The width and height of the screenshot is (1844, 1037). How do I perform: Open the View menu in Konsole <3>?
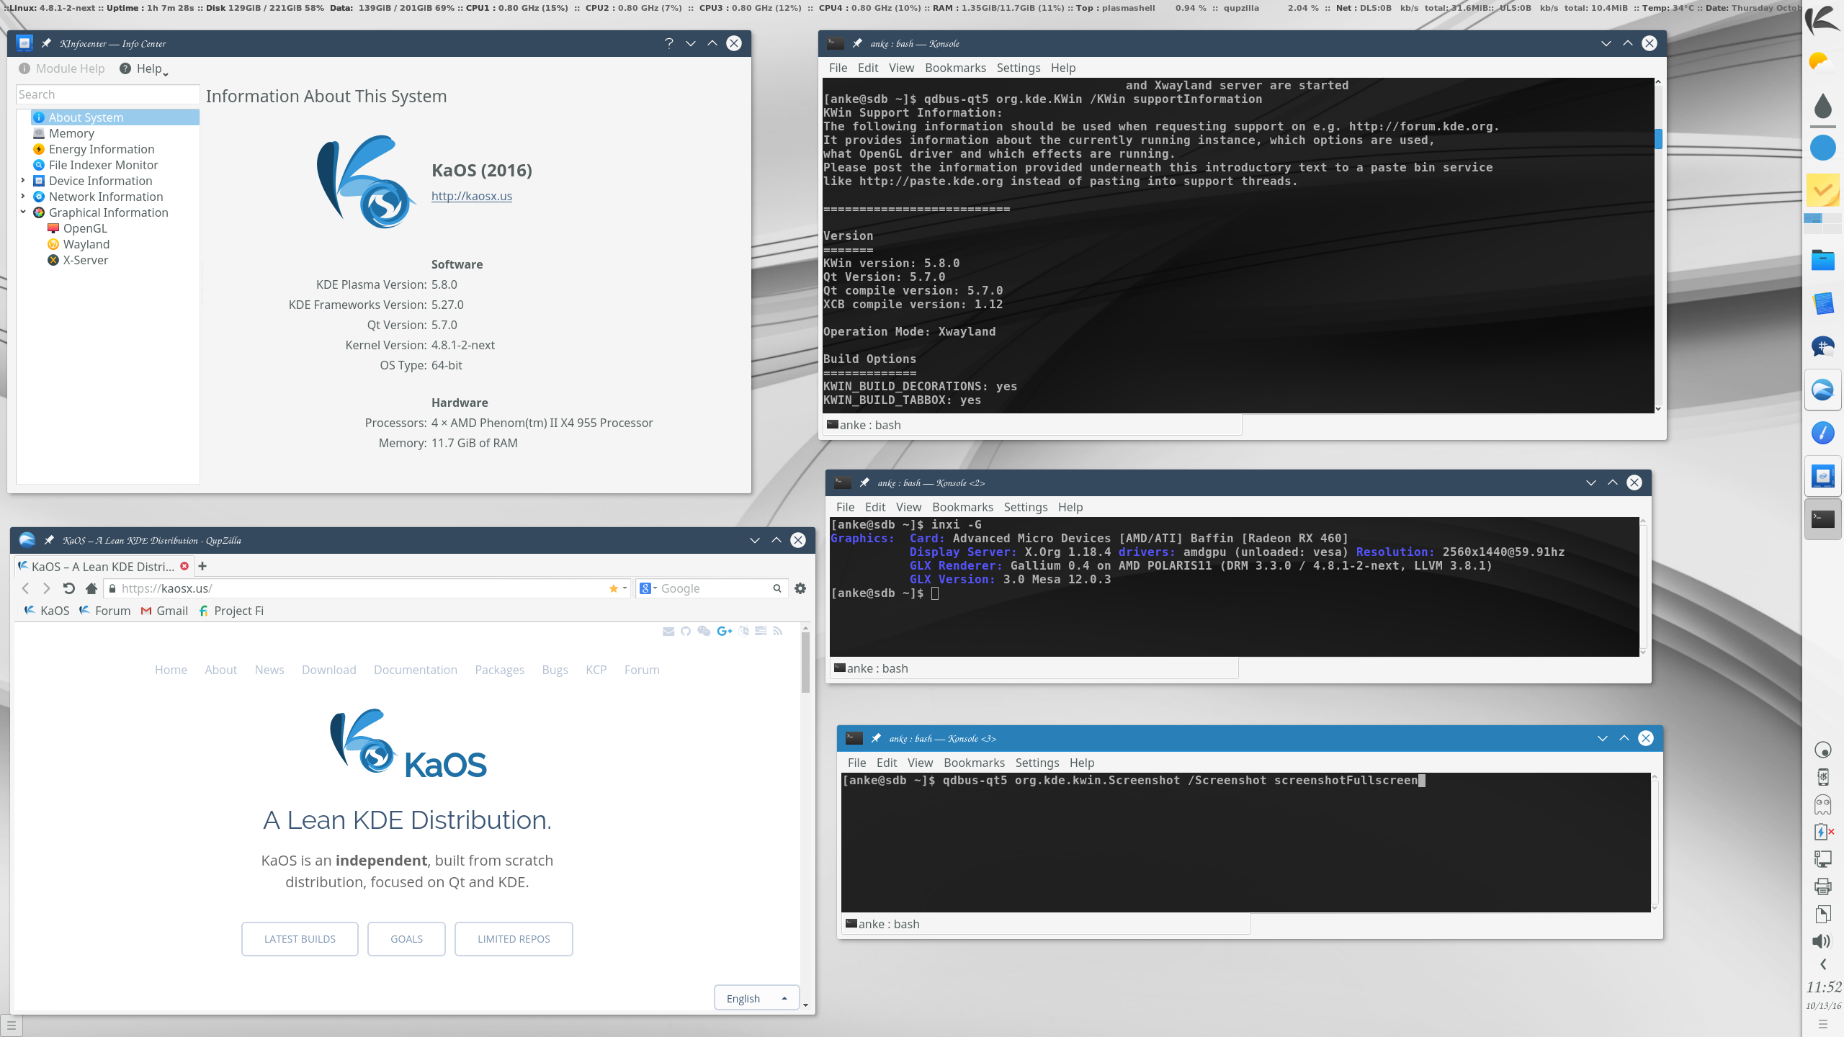click(920, 763)
